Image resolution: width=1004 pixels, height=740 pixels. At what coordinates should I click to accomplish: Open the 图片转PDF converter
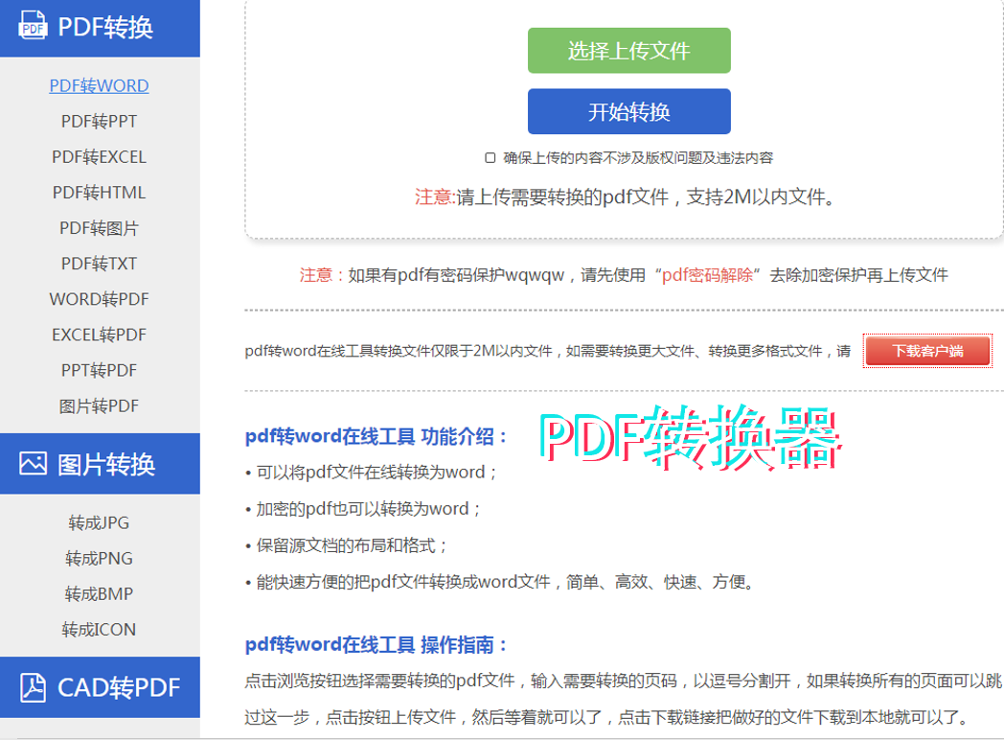pyautogui.click(x=100, y=406)
